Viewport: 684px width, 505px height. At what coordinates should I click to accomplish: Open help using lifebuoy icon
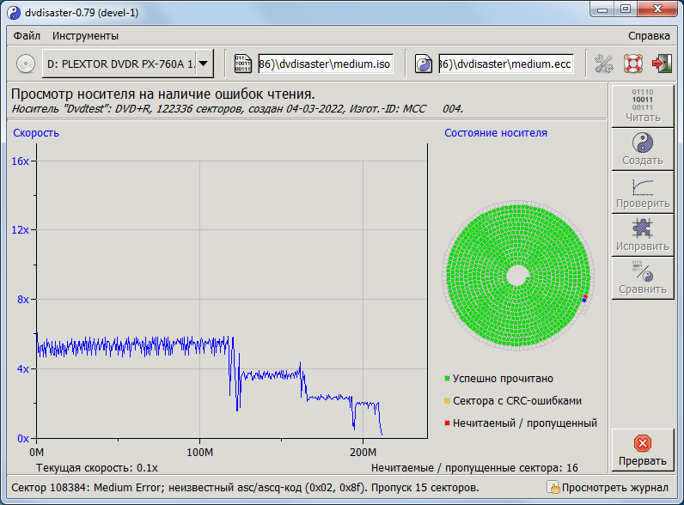click(633, 64)
